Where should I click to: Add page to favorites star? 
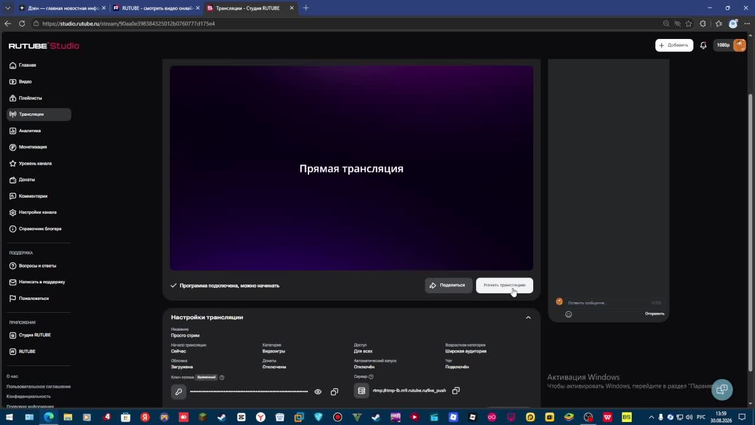[688, 24]
